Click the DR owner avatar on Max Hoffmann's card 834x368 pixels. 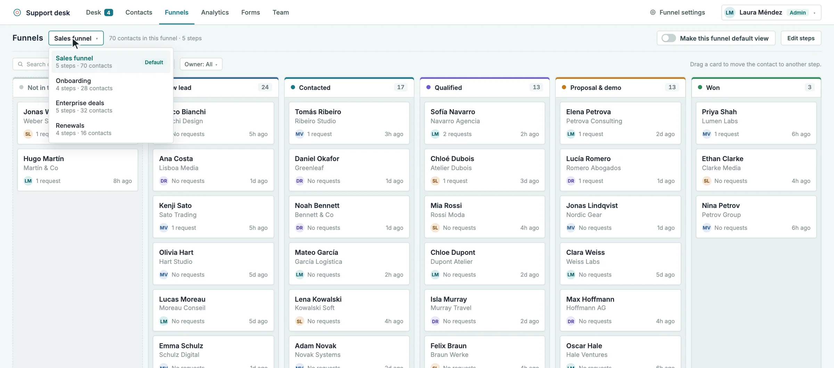[571, 321]
